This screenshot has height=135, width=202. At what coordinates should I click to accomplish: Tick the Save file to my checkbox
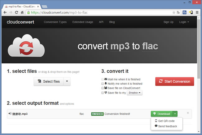[x=103, y=93]
